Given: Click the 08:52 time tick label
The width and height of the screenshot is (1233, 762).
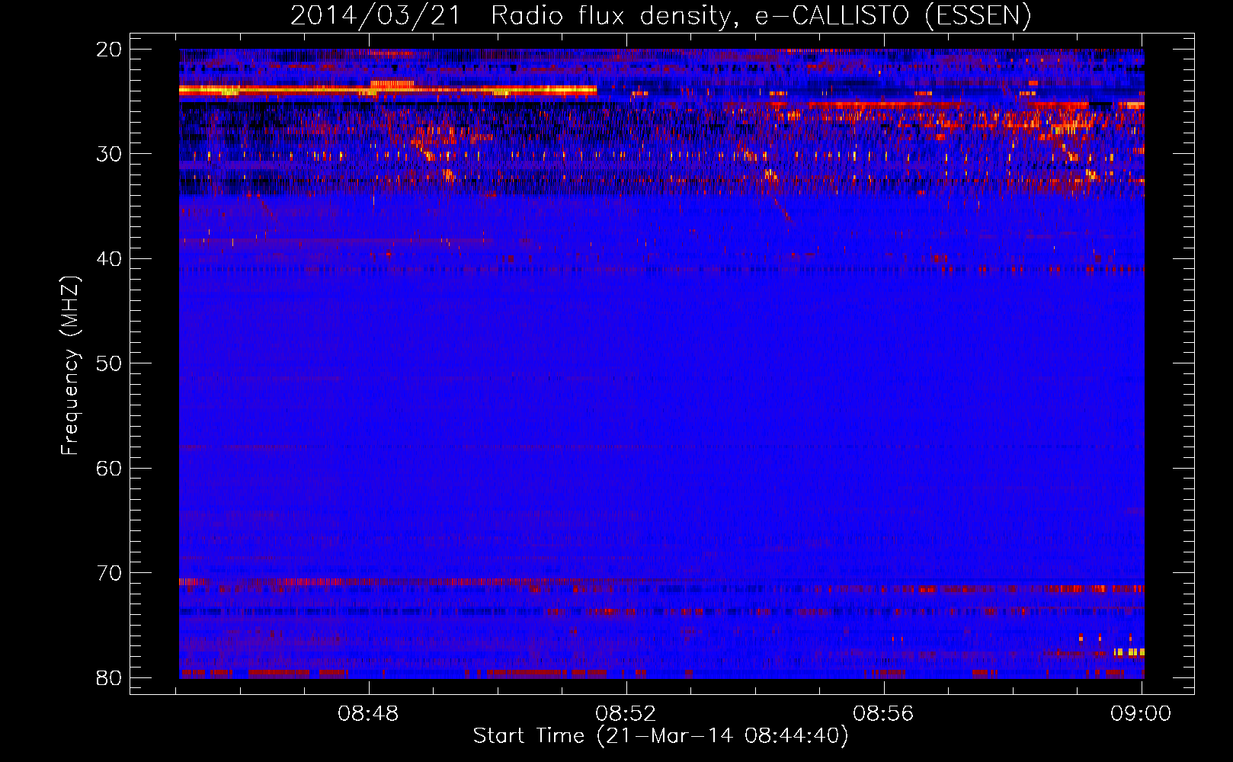Looking at the screenshot, I should click(626, 714).
